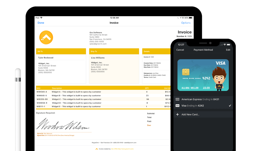Select the WiS335-99 SKU cell
The image size is (261, 151).
[x=42, y=99]
